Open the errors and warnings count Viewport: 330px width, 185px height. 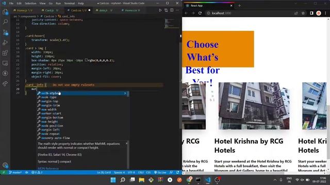coord(37,173)
